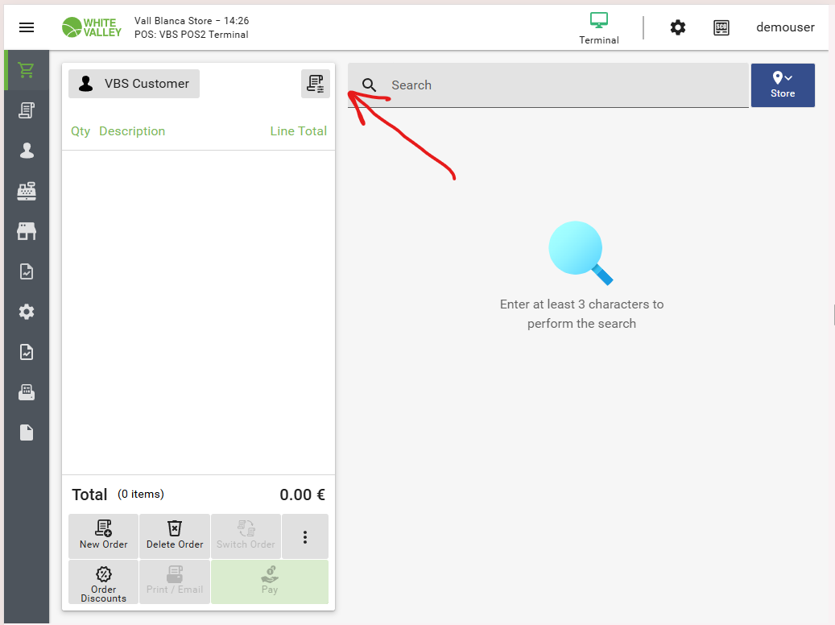Click the 0.00 € total amount

click(302, 495)
